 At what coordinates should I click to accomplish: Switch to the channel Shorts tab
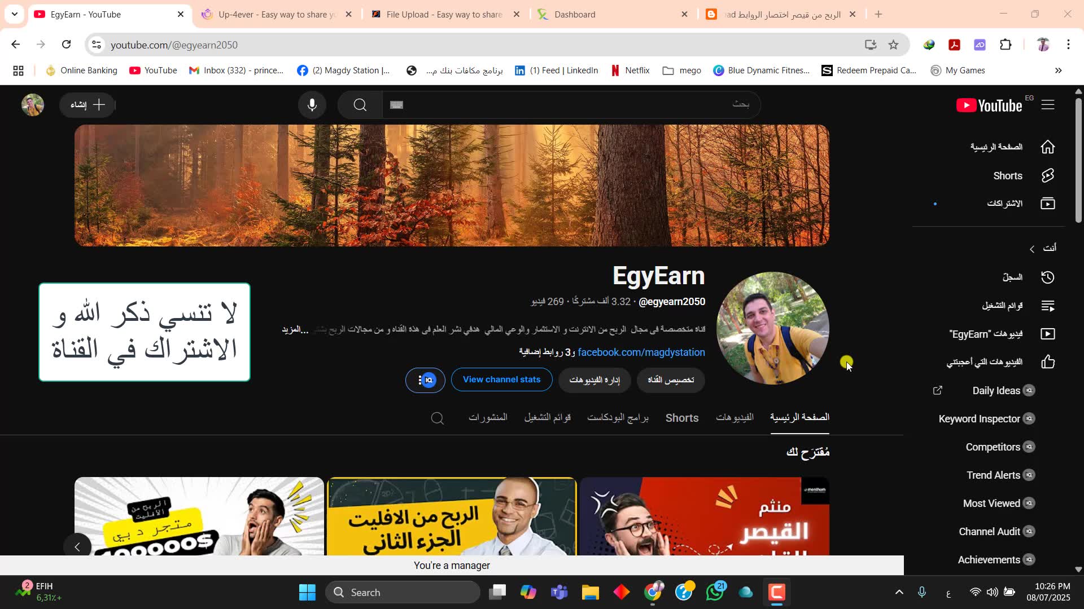coord(682,418)
